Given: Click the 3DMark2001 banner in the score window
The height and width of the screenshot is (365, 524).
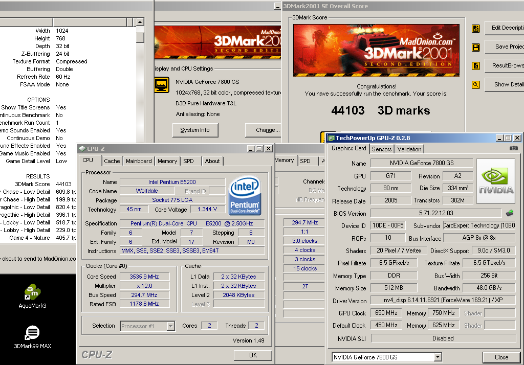Looking at the screenshot, I should (x=376, y=51).
